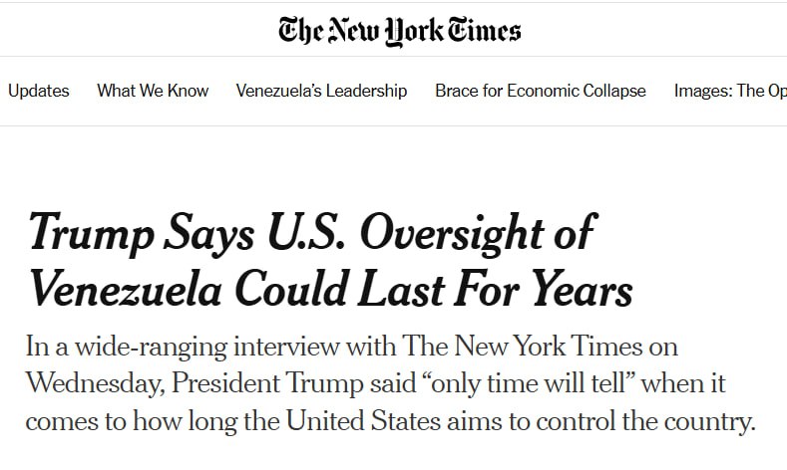
Task: Open Brace for Economic Collapse link
Action: point(540,91)
